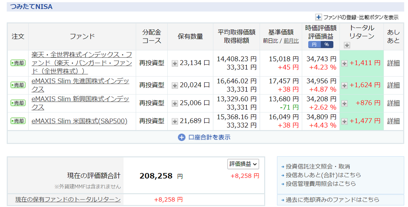This screenshot has width=408, height=207.
Task: Expand plus icon beside 21,689 口 quantity
Action: point(175,121)
